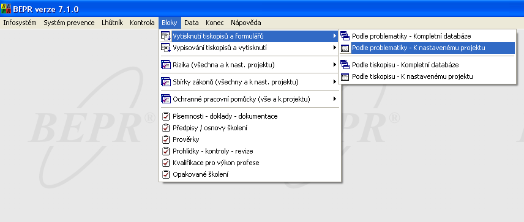Open the Lhůtník menu
Image resolution: width=524 pixels, height=222 pixels.
(x=112, y=23)
